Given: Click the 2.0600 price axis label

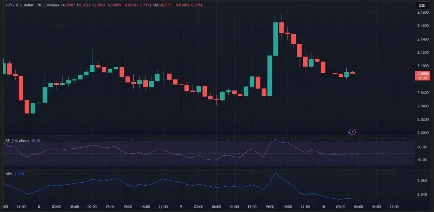Looking at the screenshot, I should (x=422, y=93).
